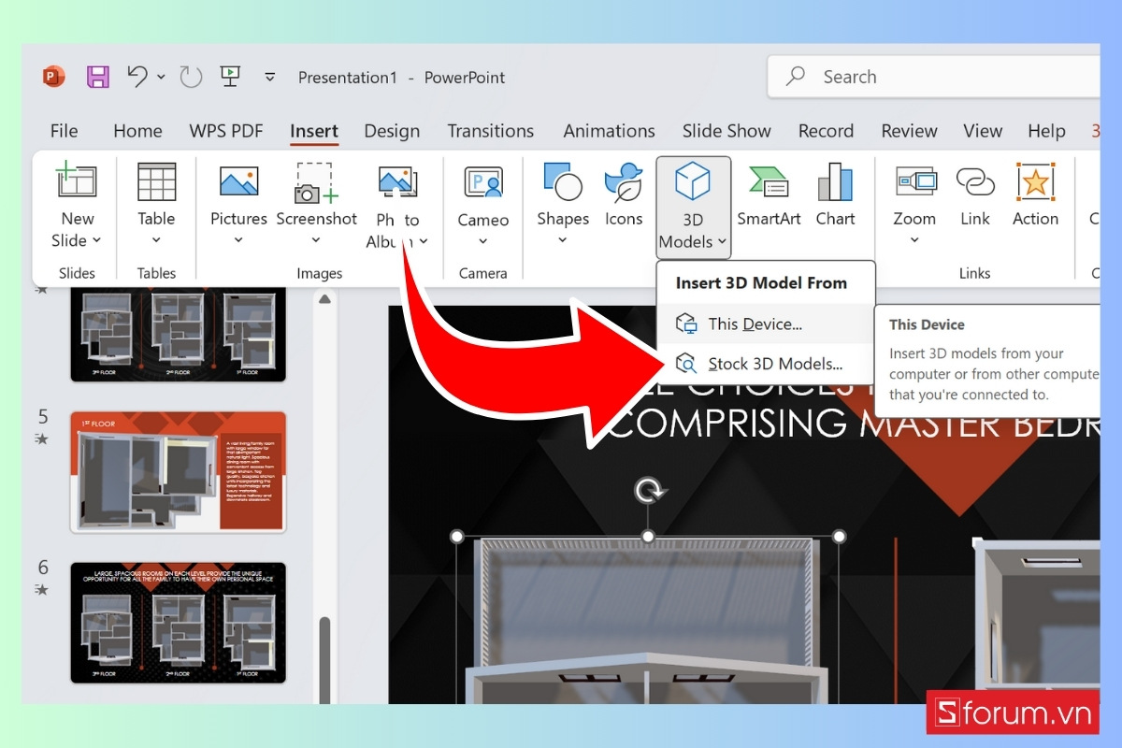Image resolution: width=1122 pixels, height=748 pixels.
Task: Save the presentation via quick access toolbar
Action: pos(97,77)
